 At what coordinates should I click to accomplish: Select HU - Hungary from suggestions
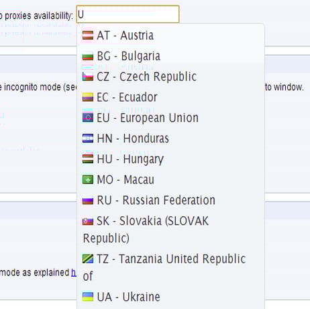(x=170, y=159)
